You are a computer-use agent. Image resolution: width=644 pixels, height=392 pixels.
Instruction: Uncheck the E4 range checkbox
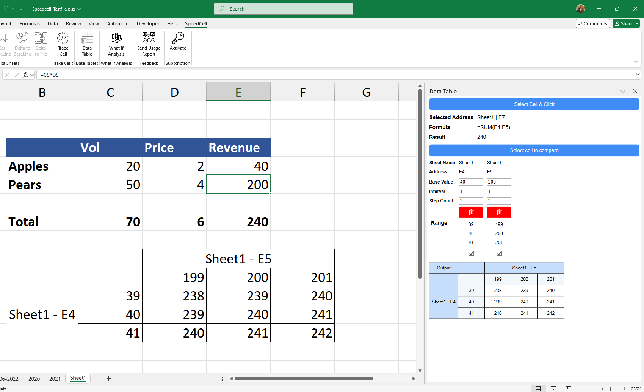click(x=471, y=254)
